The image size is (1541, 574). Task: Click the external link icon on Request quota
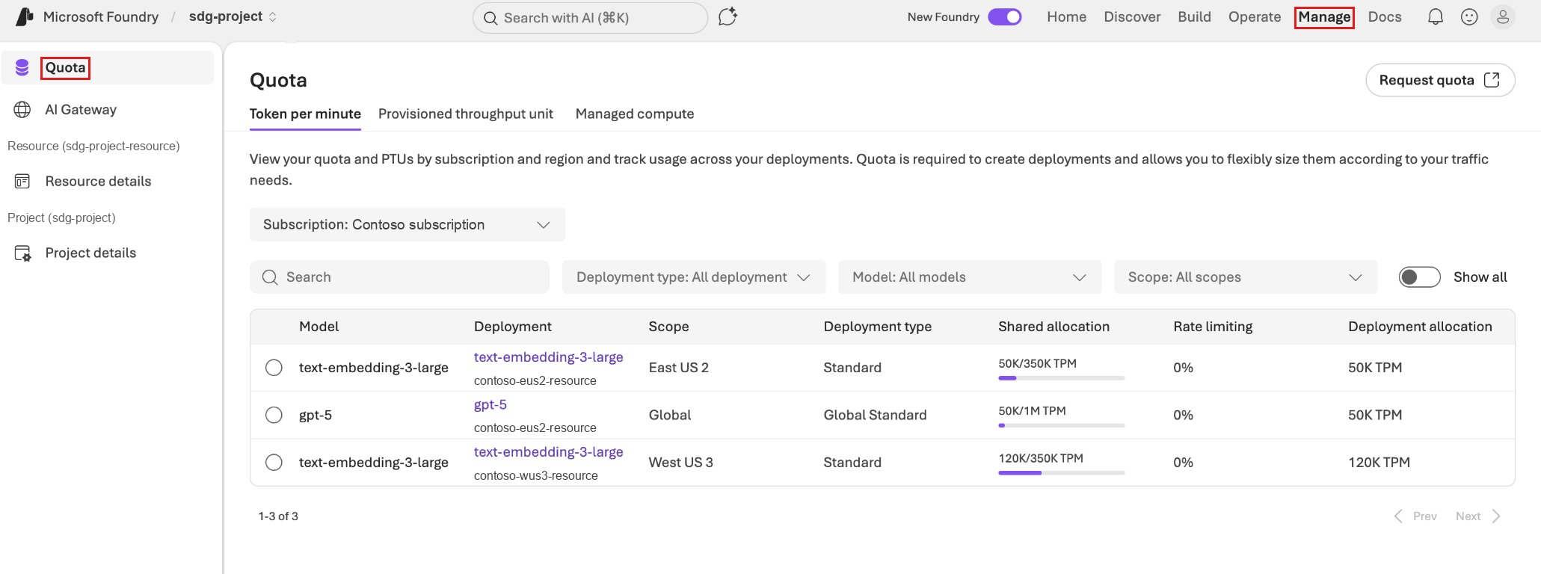pos(1492,80)
